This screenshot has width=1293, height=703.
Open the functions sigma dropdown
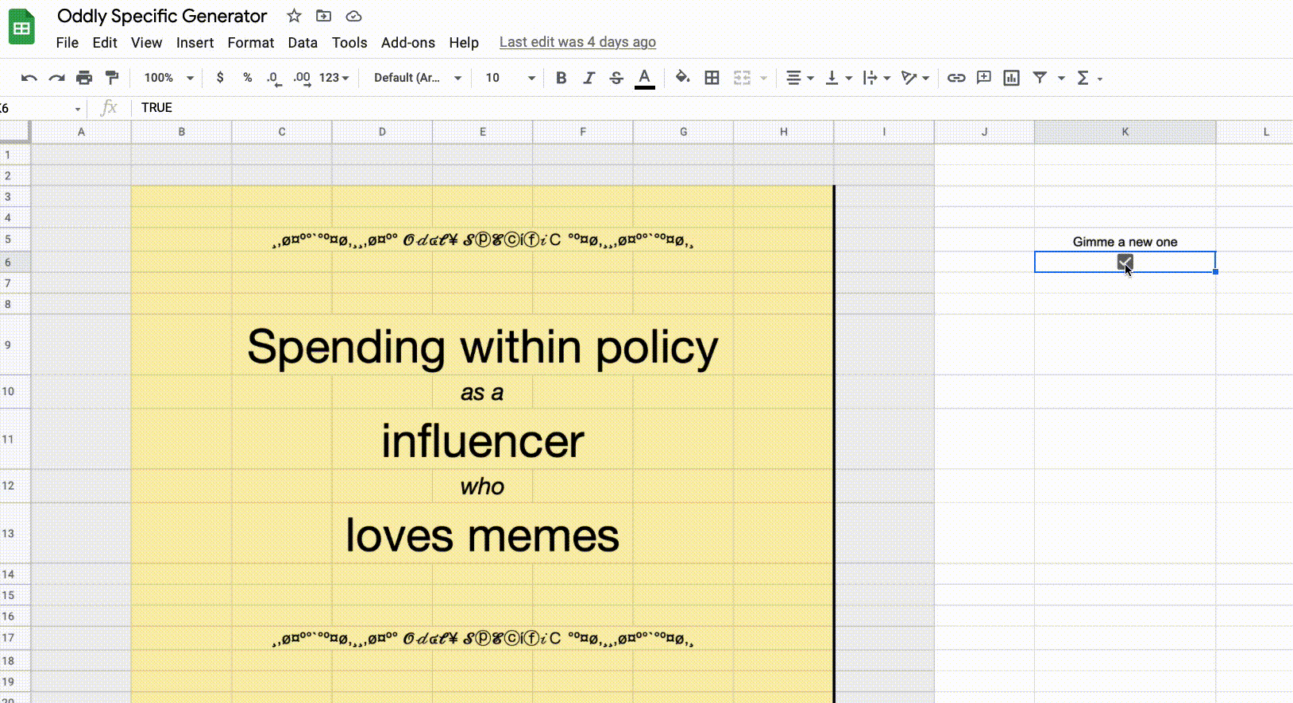click(1090, 78)
